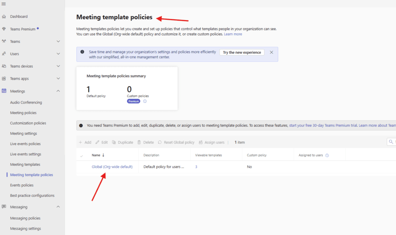Click the Messaging chat icon

click(4, 207)
